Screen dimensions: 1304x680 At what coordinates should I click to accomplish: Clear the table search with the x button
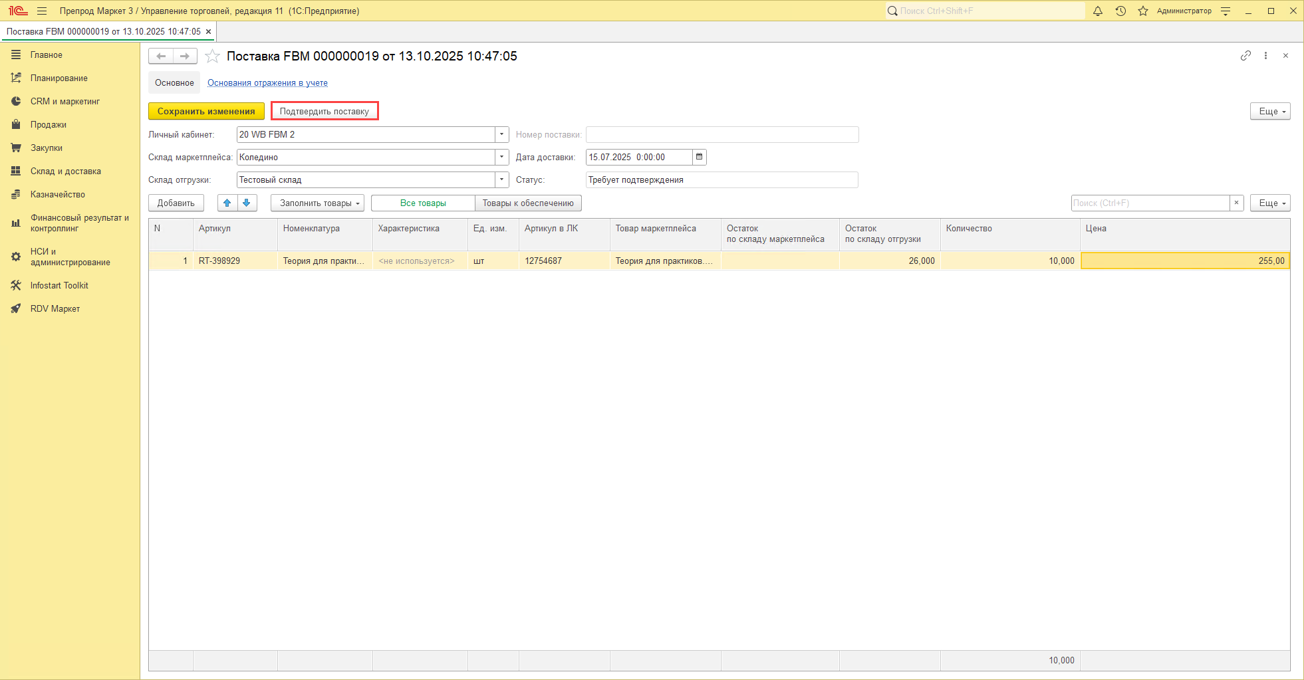1236,203
